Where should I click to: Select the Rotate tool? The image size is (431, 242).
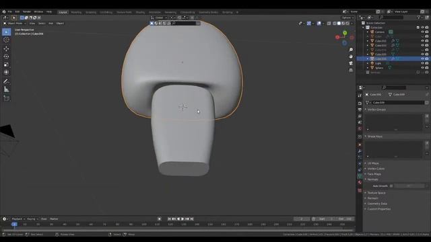[x=6, y=56]
